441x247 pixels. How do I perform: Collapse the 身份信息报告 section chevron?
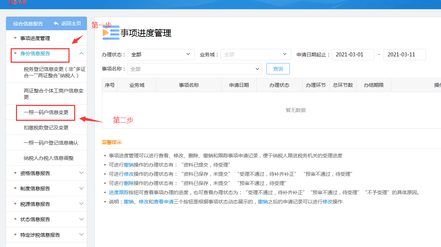pyautogui.click(x=81, y=54)
